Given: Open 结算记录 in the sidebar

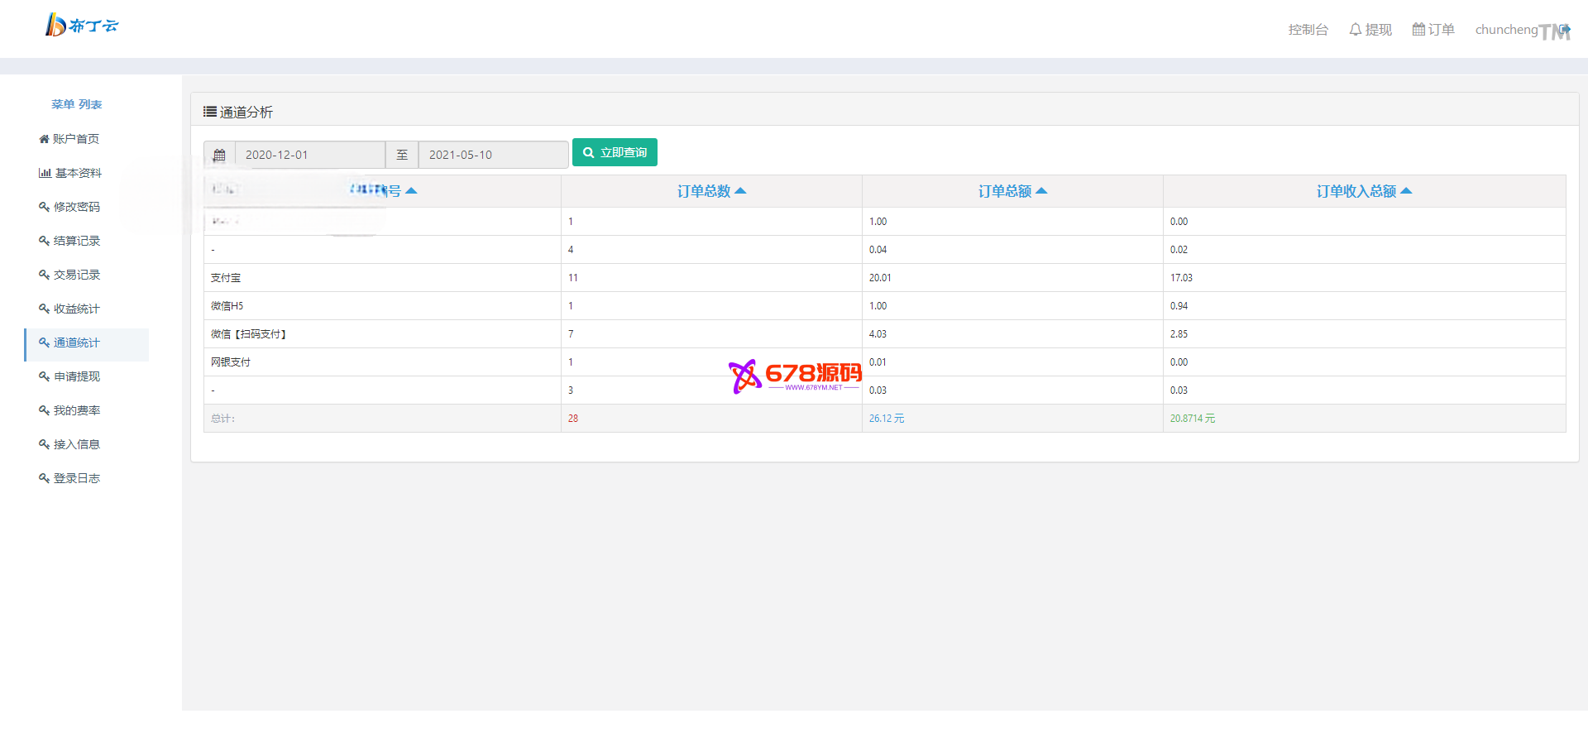Looking at the screenshot, I should pos(76,241).
